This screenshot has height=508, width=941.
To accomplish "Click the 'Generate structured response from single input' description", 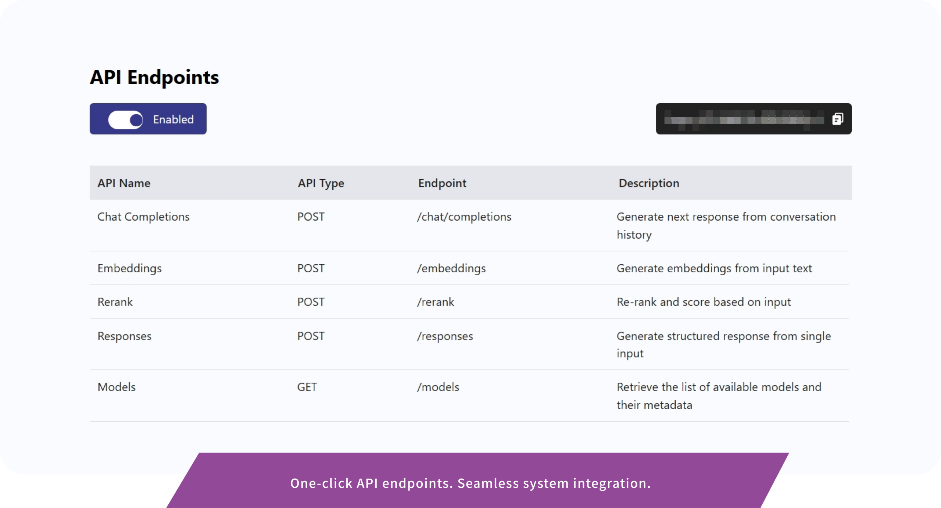I will 724,344.
